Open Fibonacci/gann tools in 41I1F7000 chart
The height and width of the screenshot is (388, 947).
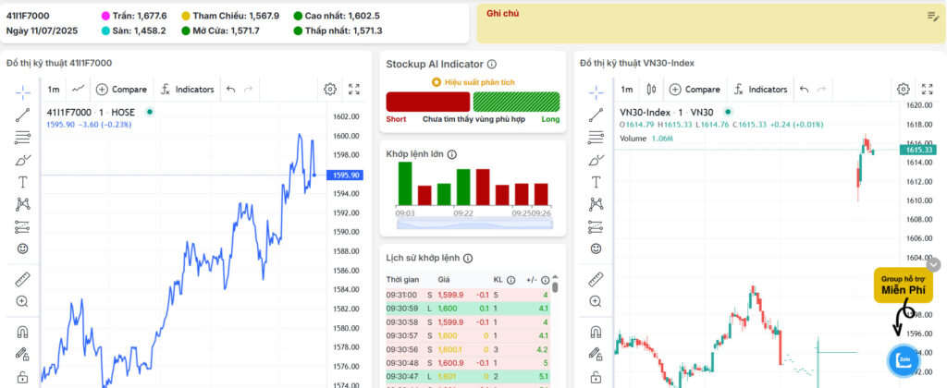coord(23,138)
